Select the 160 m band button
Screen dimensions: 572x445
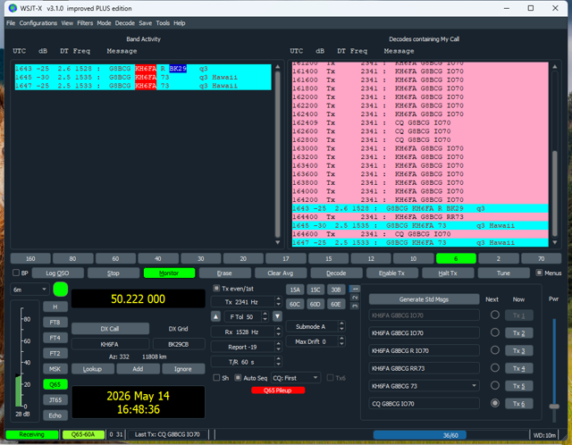[30, 258]
